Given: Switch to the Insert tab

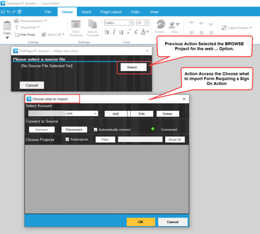Looking at the screenshot, I should point(87,12).
